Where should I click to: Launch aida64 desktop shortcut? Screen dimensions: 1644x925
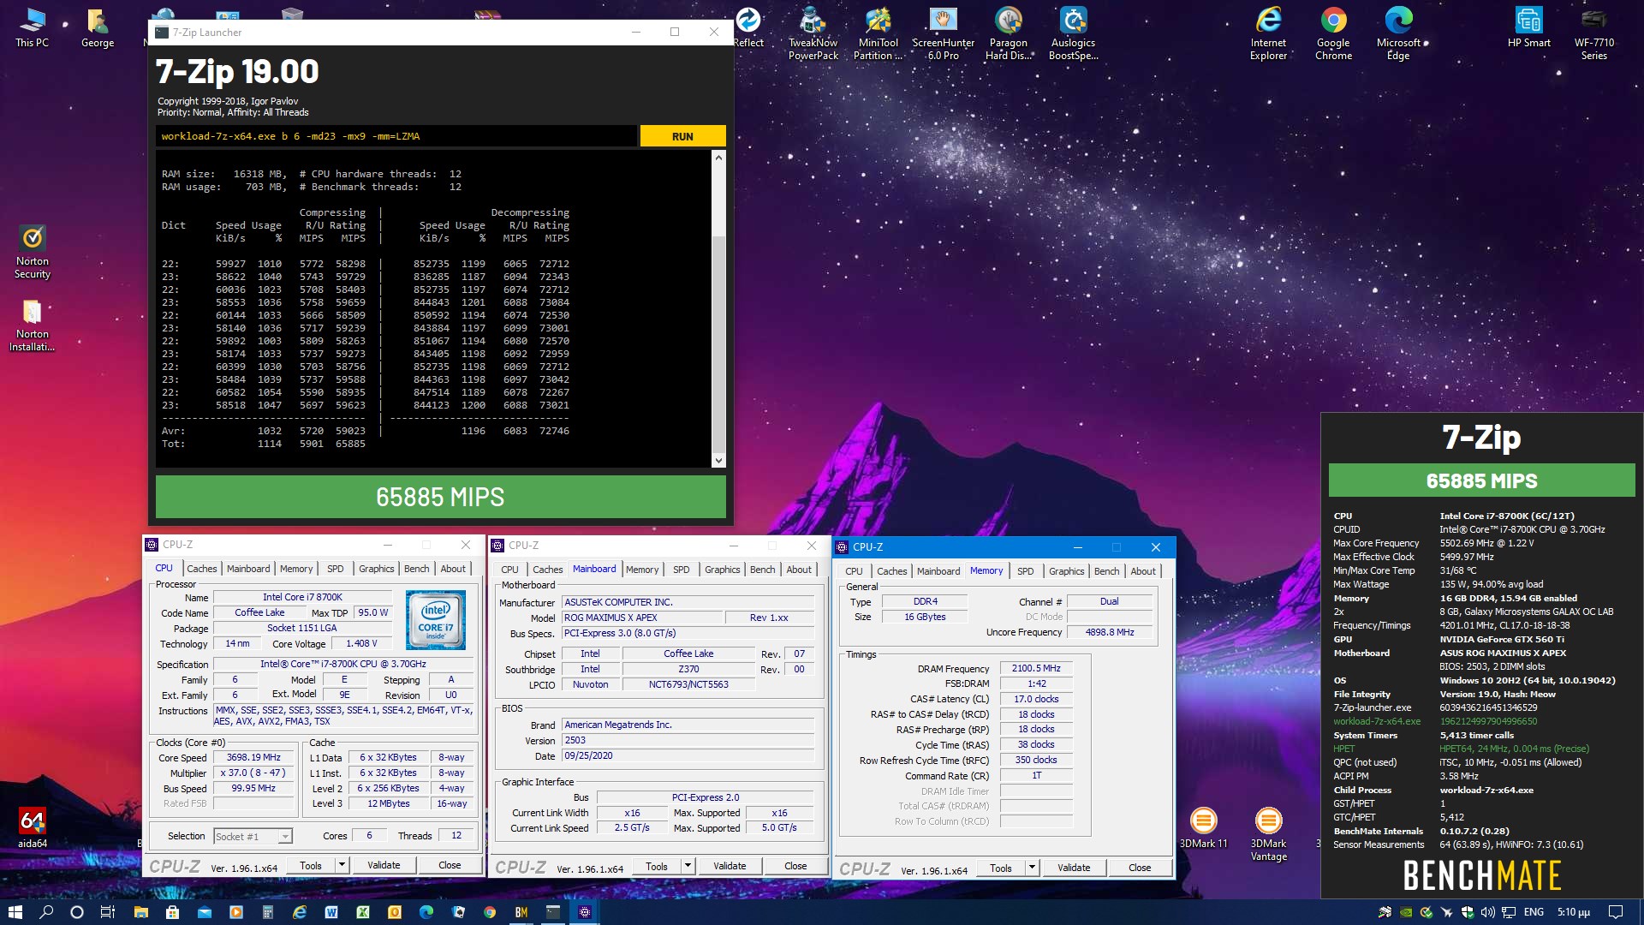[32, 827]
